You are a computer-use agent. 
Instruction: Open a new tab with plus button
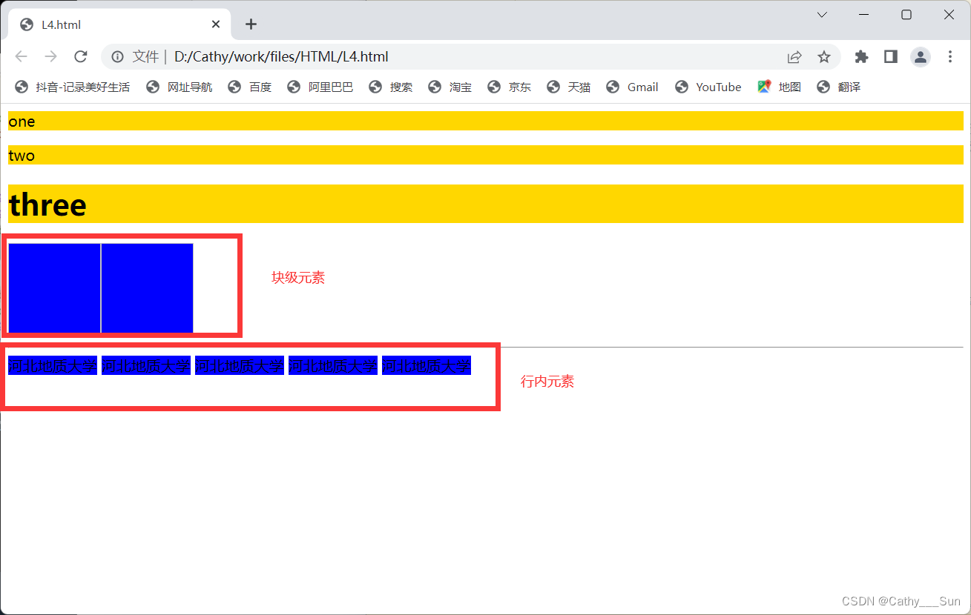pos(251,24)
